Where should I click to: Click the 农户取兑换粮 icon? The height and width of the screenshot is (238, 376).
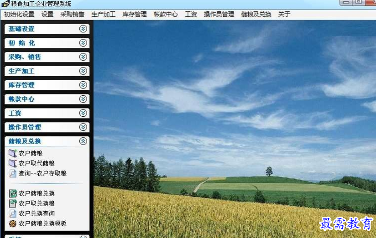coord(12,203)
